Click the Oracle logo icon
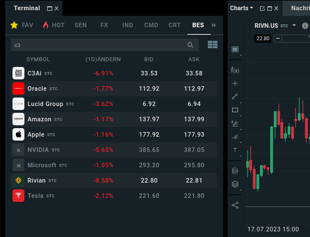The height and width of the screenshot is (237, 310). (x=18, y=88)
